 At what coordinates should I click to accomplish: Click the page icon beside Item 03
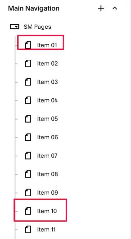(28, 82)
